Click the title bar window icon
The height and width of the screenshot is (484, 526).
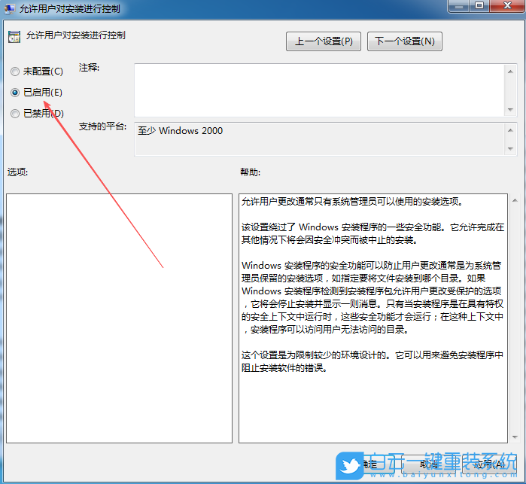pyautogui.click(x=9, y=8)
